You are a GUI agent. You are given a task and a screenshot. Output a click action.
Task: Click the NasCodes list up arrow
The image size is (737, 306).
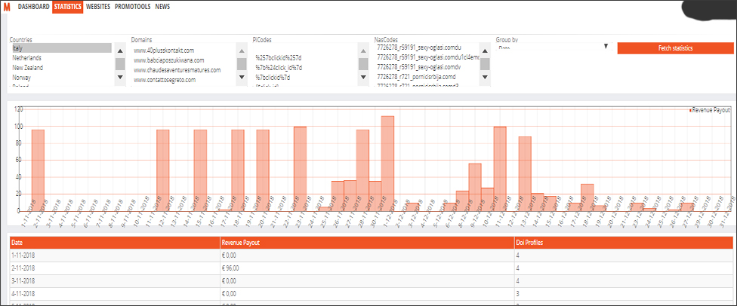coord(485,51)
